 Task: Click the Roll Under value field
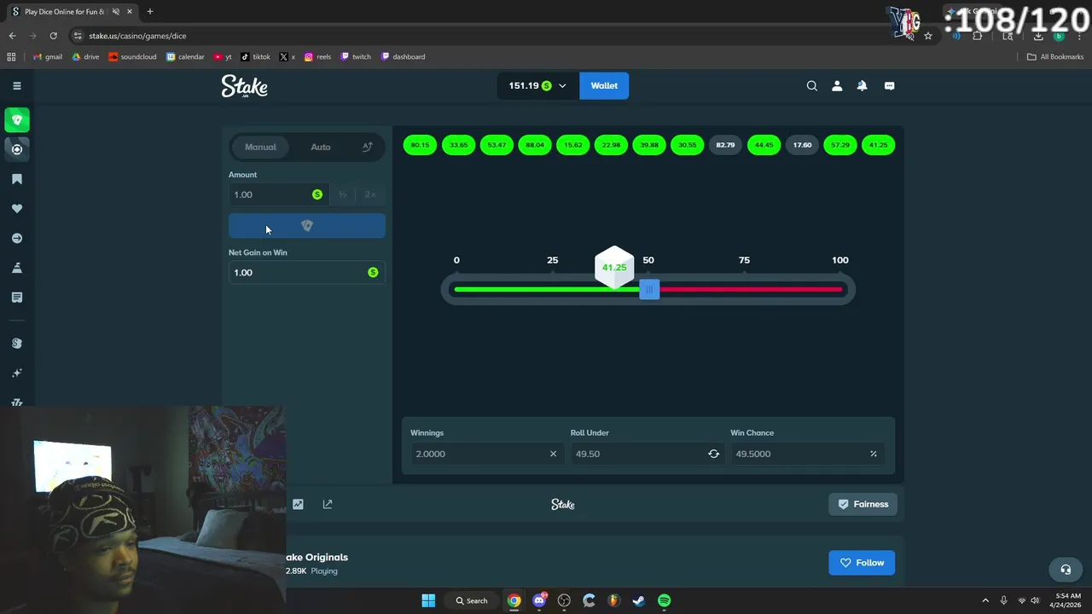647,454
